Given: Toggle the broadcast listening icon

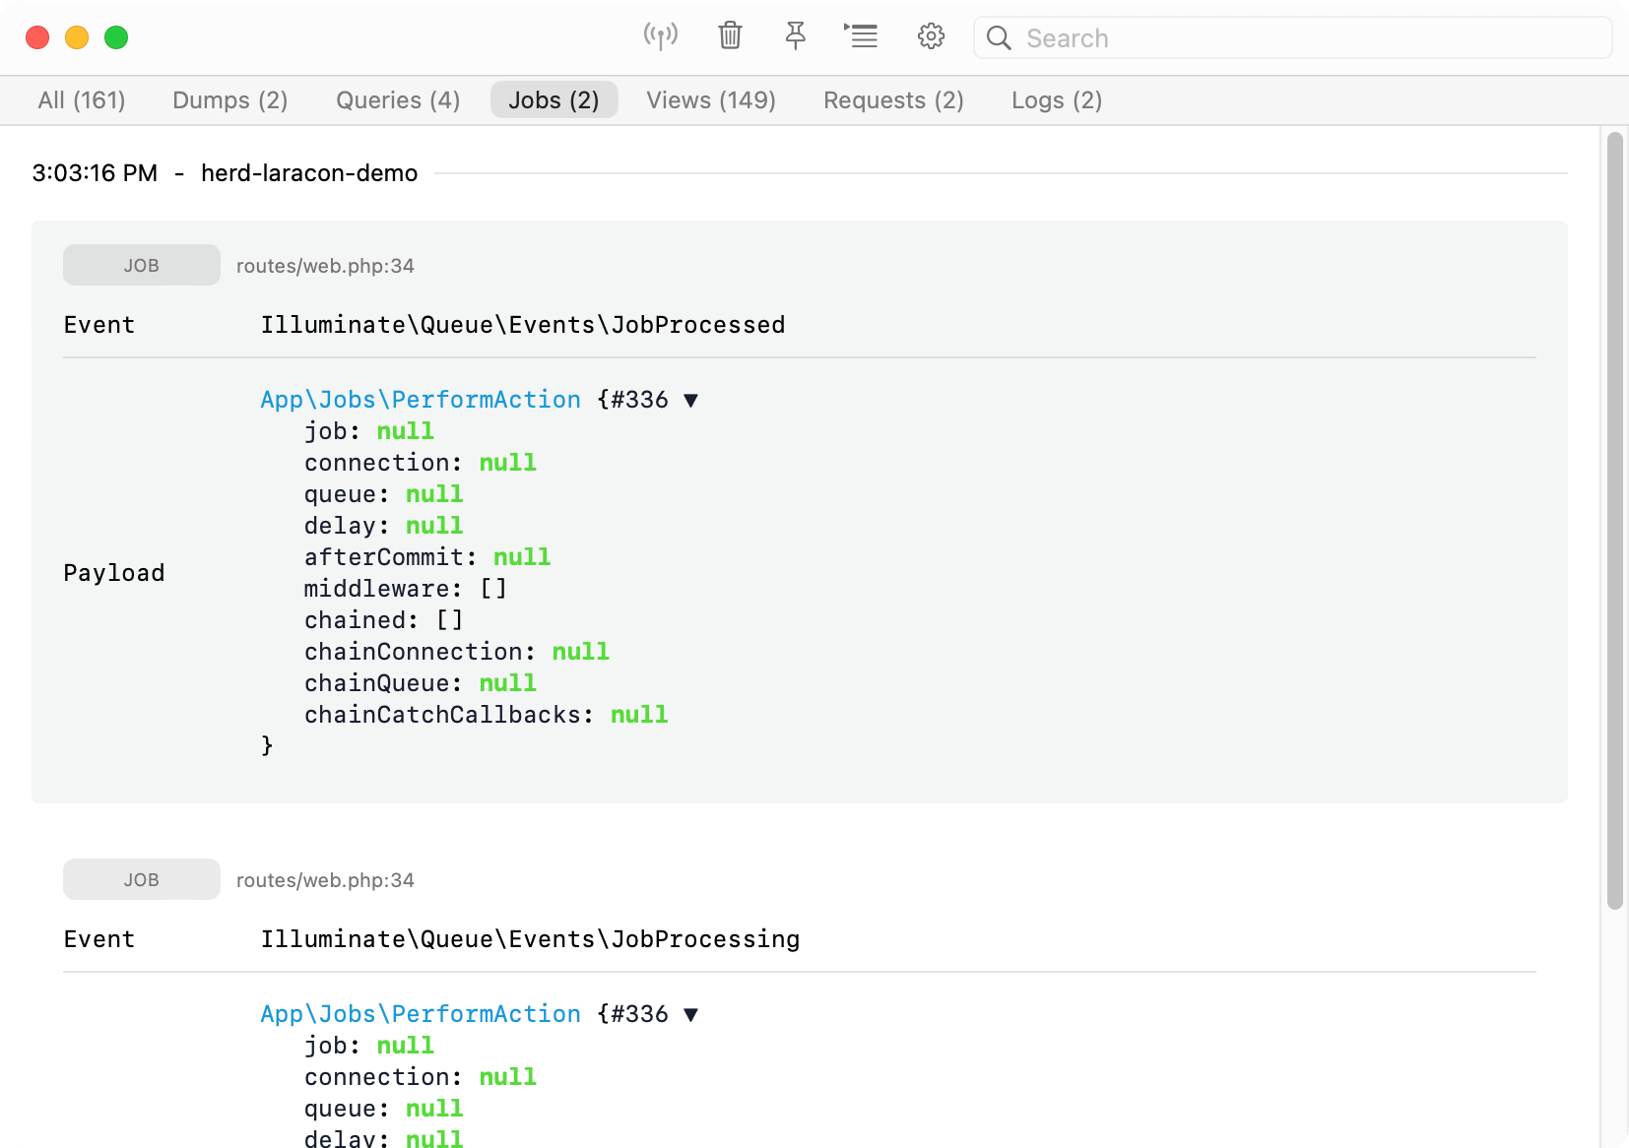Looking at the screenshot, I should (x=660, y=37).
